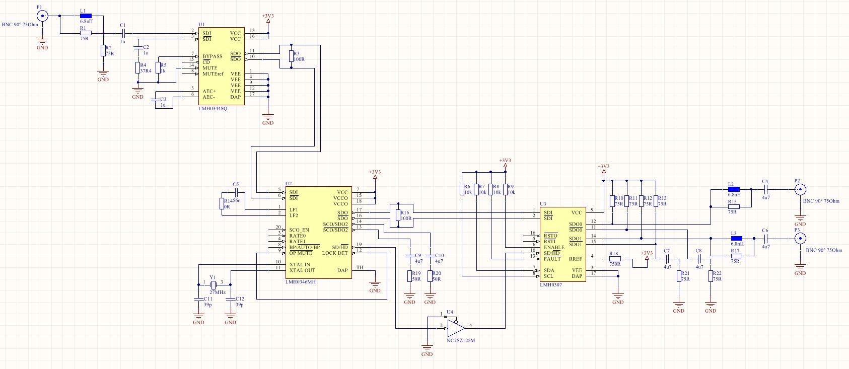Click the MUTEref pin label

pyautogui.click(x=213, y=74)
